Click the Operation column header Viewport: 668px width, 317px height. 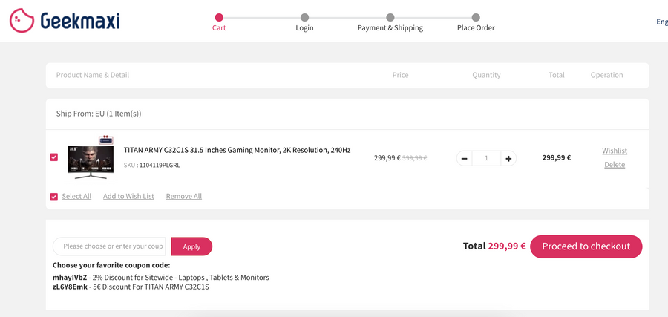coord(606,75)
